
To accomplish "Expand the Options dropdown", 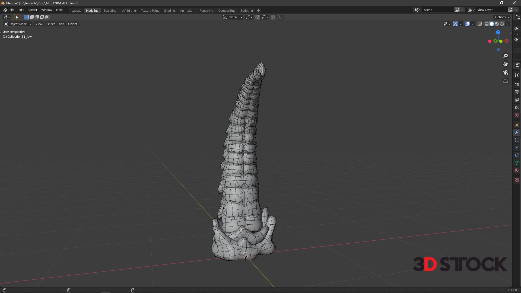I will (502, 17).
